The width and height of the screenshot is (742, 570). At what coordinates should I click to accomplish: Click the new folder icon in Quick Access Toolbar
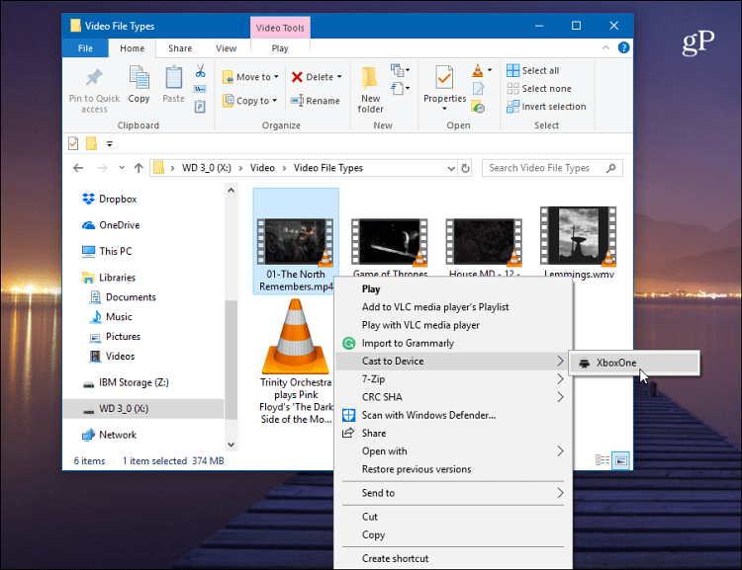[x=91, y=143]
